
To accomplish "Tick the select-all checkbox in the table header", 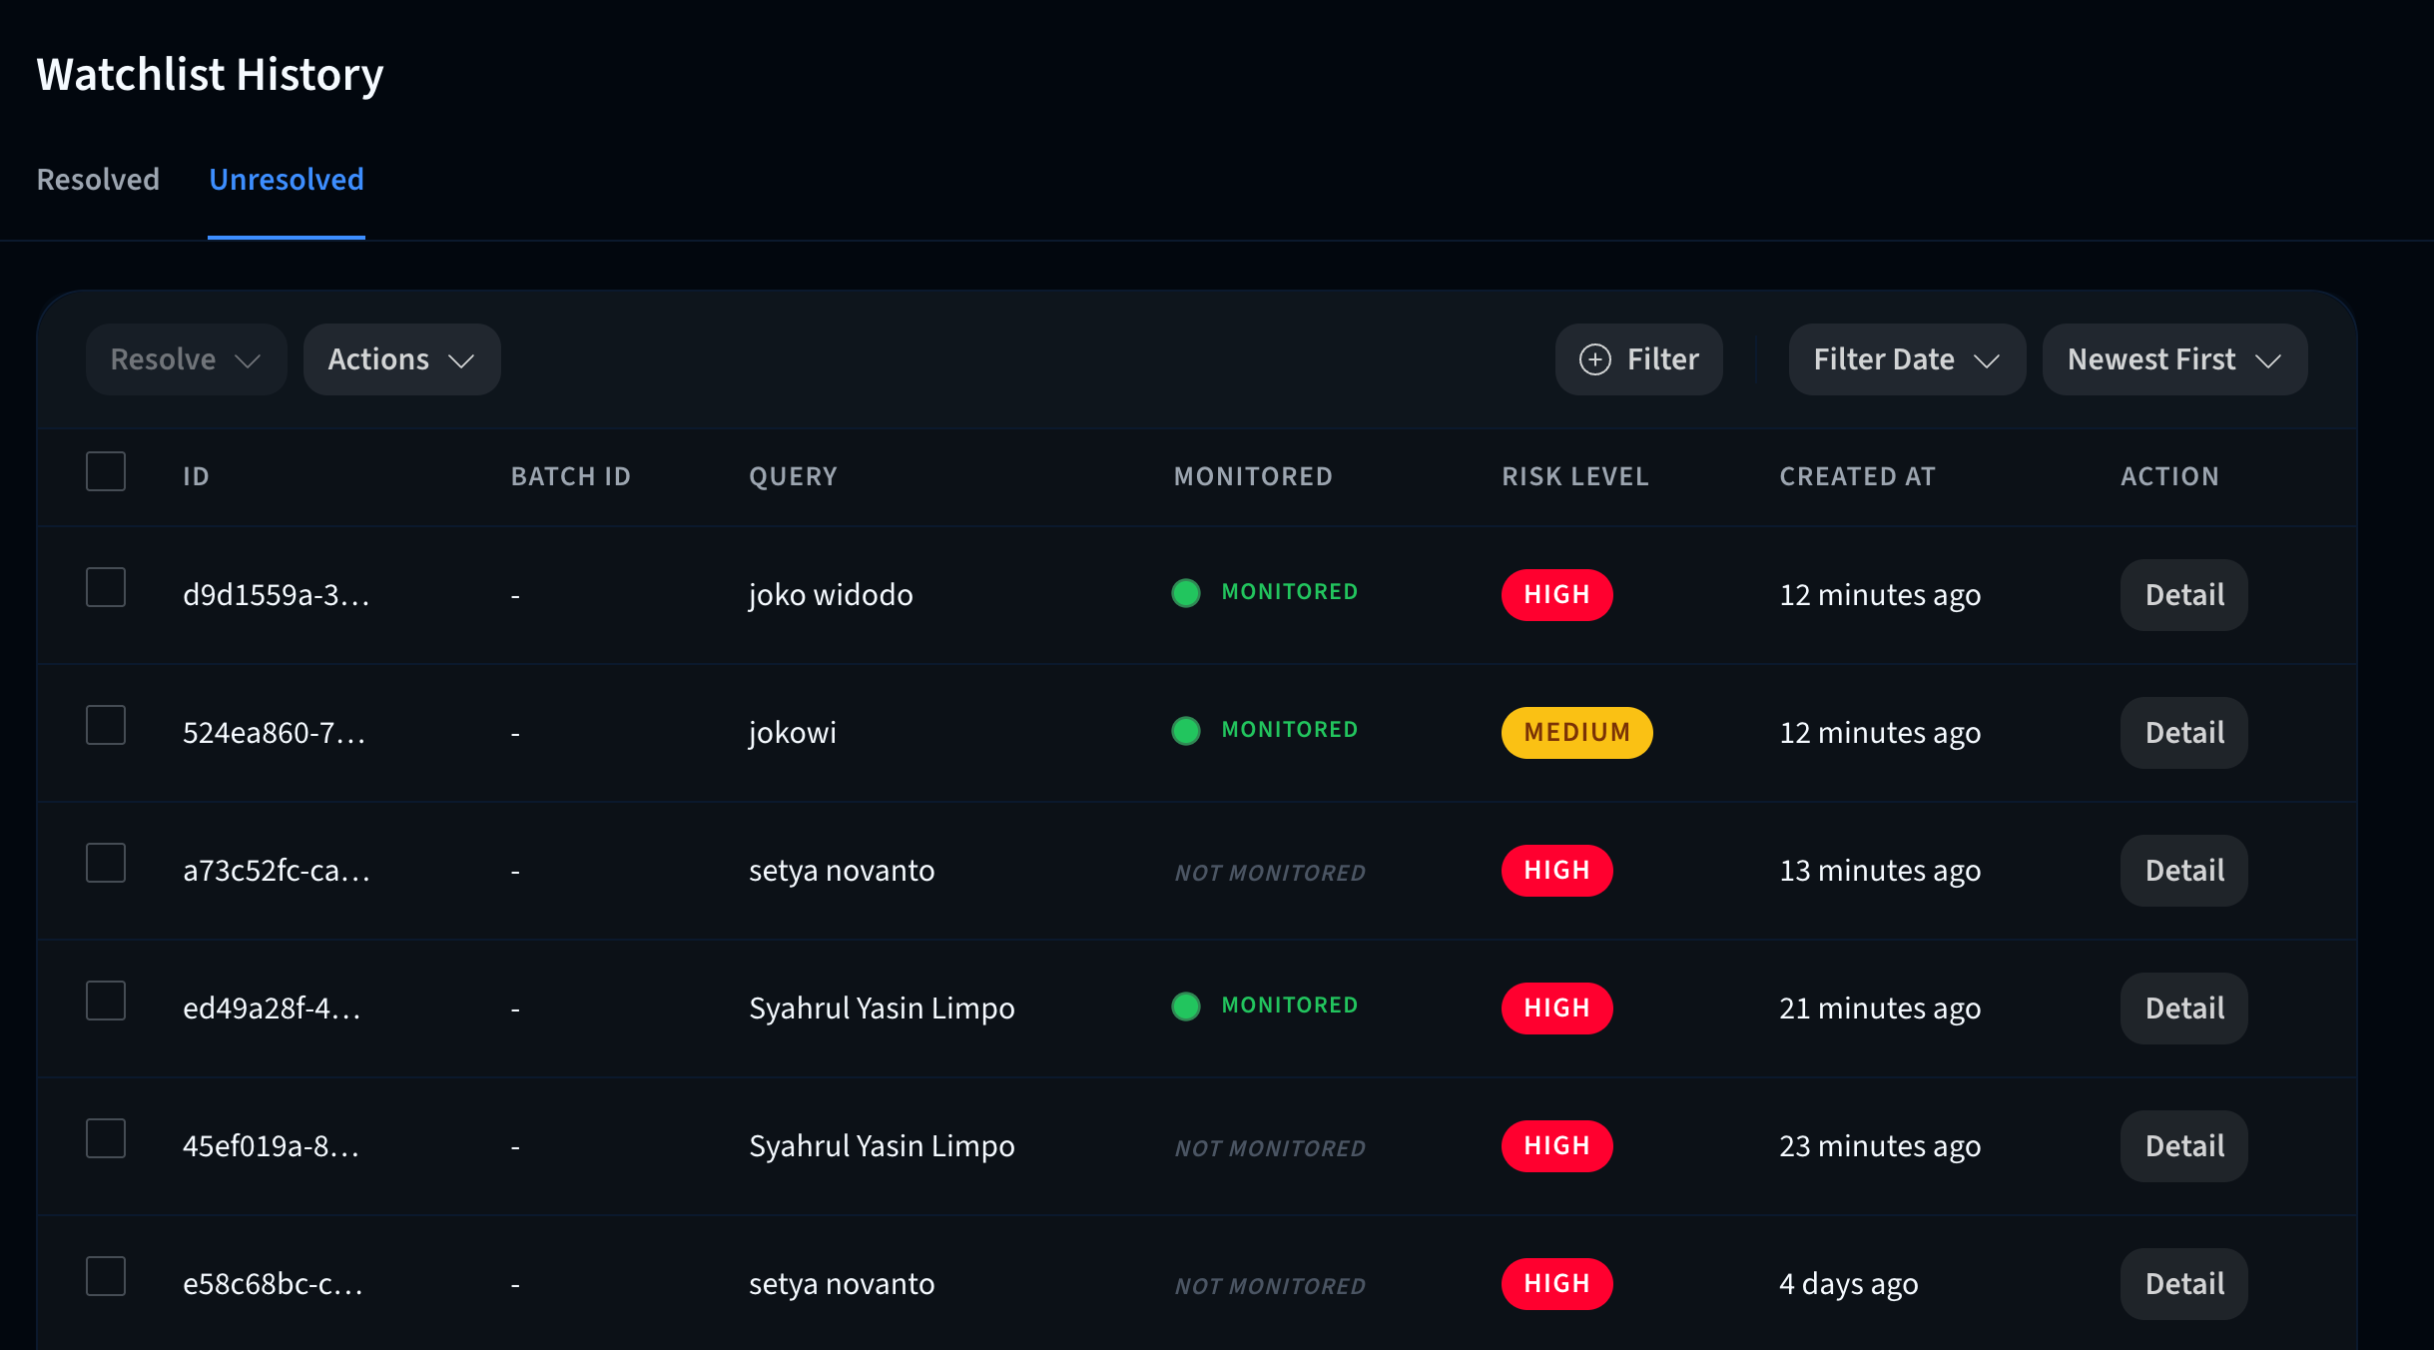I will coord(106,471).
